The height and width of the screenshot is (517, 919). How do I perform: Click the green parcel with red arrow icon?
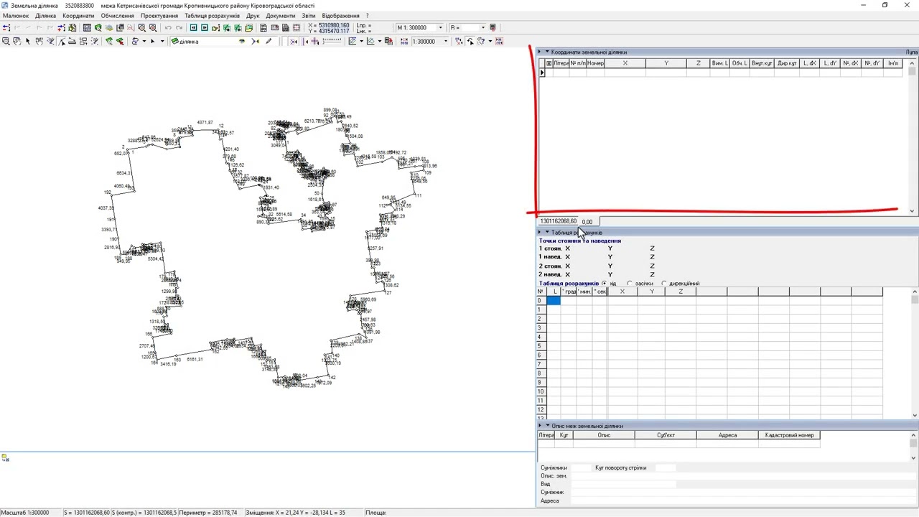pos(120,41)
